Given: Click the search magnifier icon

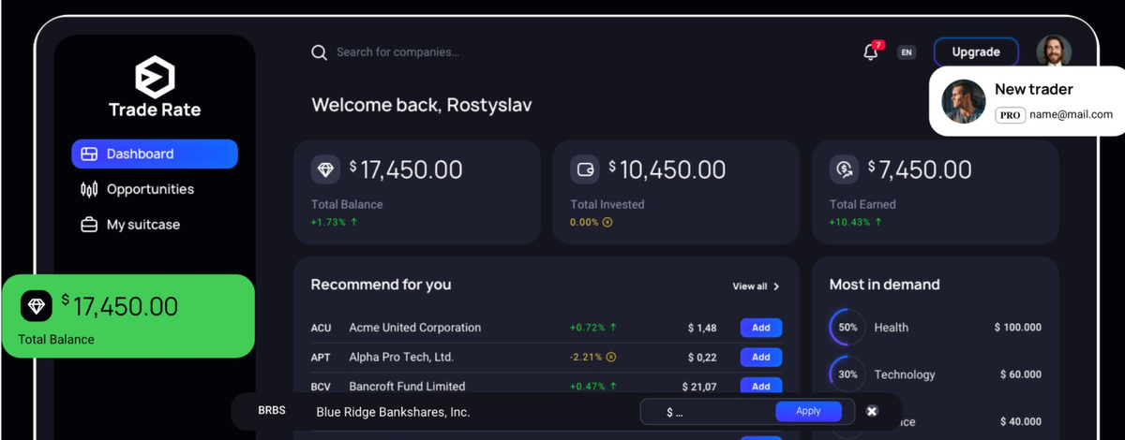Looking at the screenshot, I should point(319,52).
